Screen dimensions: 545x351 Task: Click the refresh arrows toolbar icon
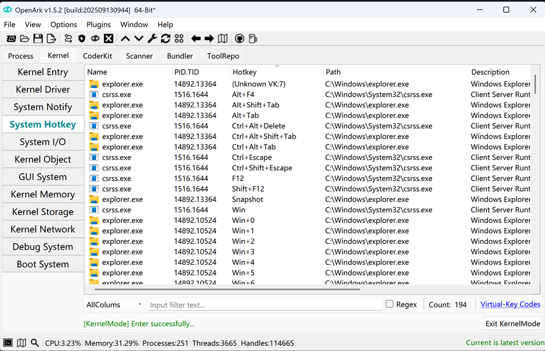(x=165, y=39)
